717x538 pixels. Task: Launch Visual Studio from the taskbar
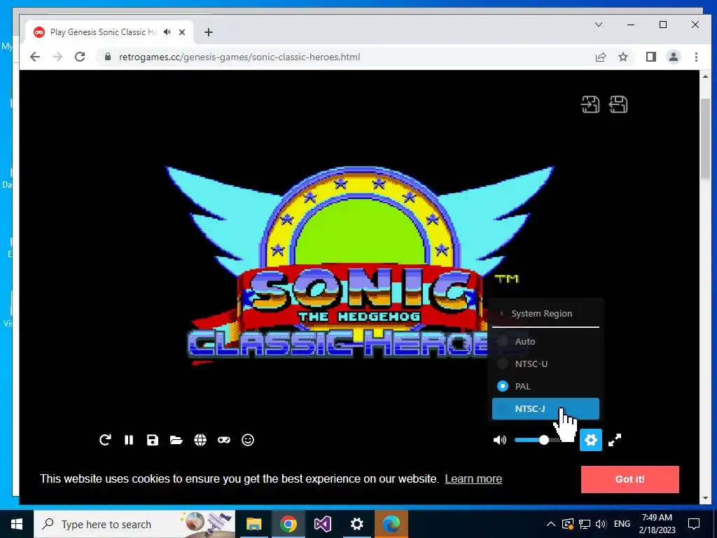(322, 524)
